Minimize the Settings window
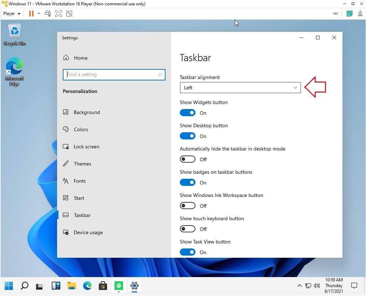366x296 pixels. [x=301, y=38]
